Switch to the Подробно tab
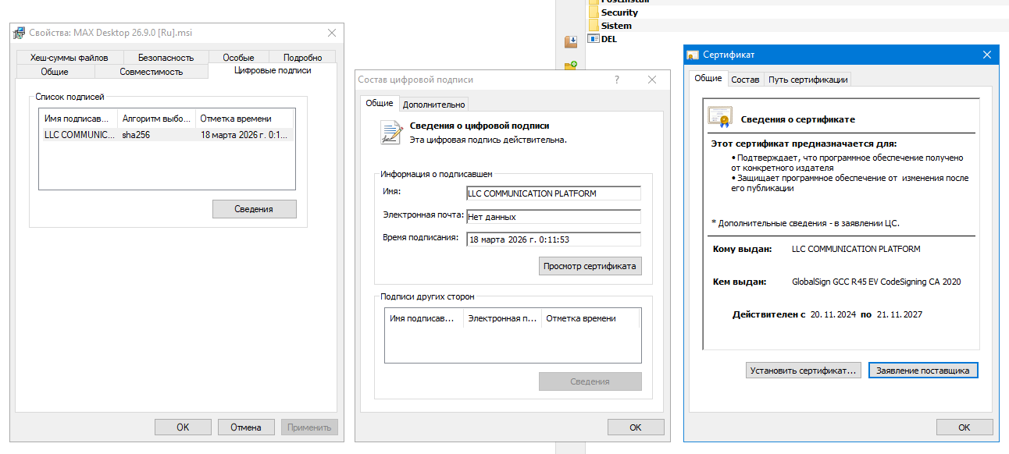Image resolution: width=1009 pixels, height=454 pixels. (x=302, y=57)
